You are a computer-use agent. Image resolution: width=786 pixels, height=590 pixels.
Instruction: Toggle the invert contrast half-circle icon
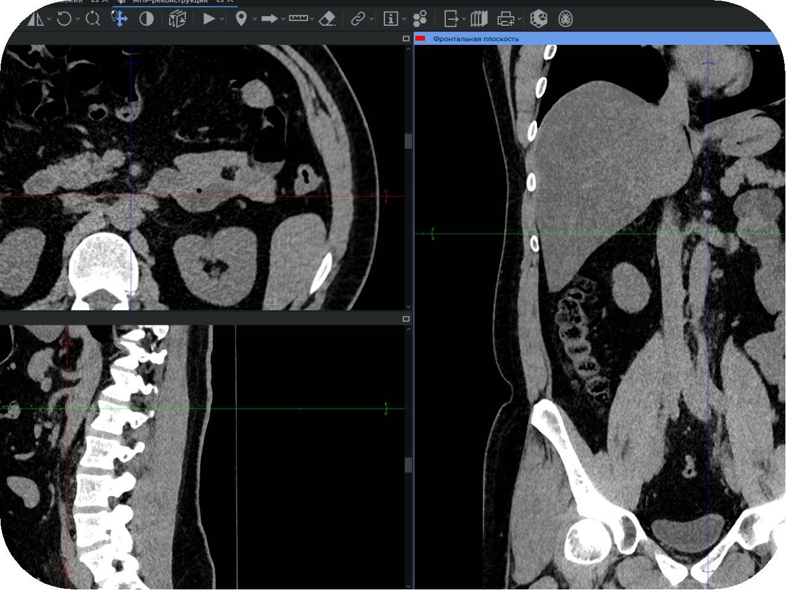(x=146, y=19)
